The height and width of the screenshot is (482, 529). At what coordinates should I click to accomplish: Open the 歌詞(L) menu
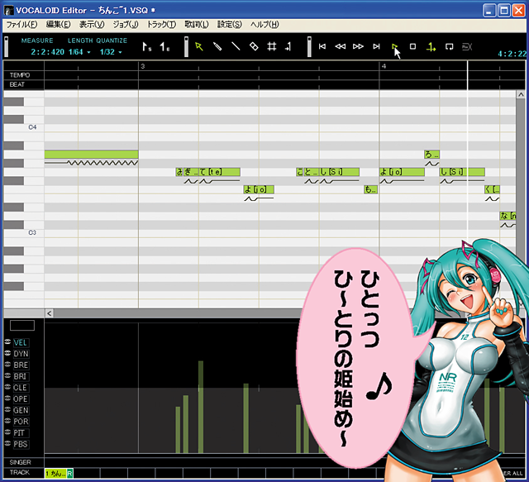[x=197, y=25]
